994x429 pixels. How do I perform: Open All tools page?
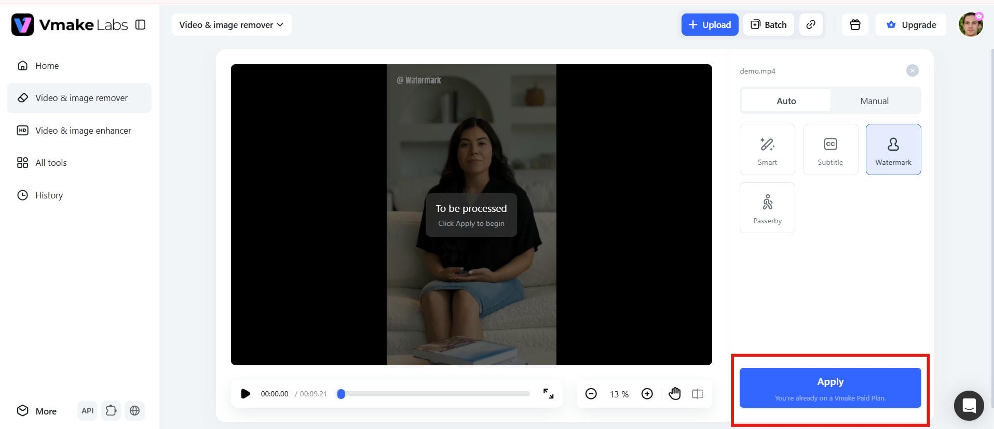click(79, 163)
